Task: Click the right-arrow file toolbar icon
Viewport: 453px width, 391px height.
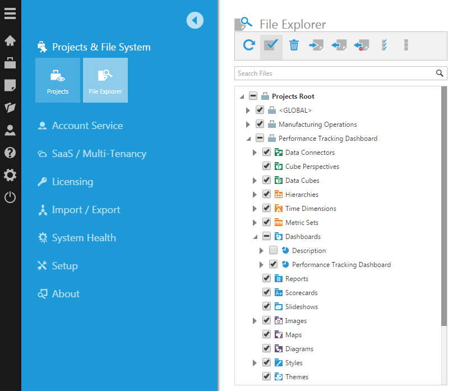Action: 316,45
